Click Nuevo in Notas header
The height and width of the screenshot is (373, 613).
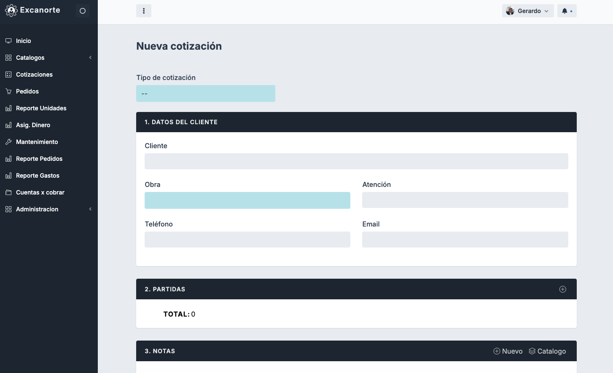point(508,351)
